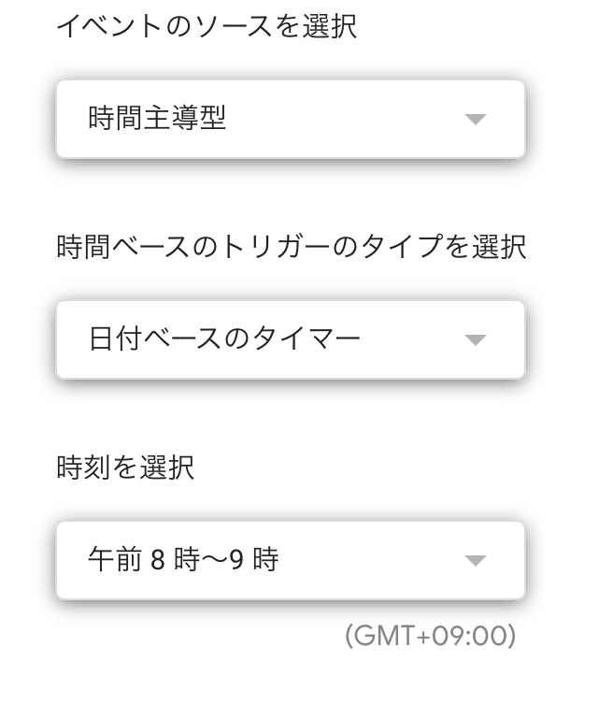Open the 日付ベースのタイマー trigger type dropdown
Image resolution: width=613 pixels, height=705 pixels.
290,339
